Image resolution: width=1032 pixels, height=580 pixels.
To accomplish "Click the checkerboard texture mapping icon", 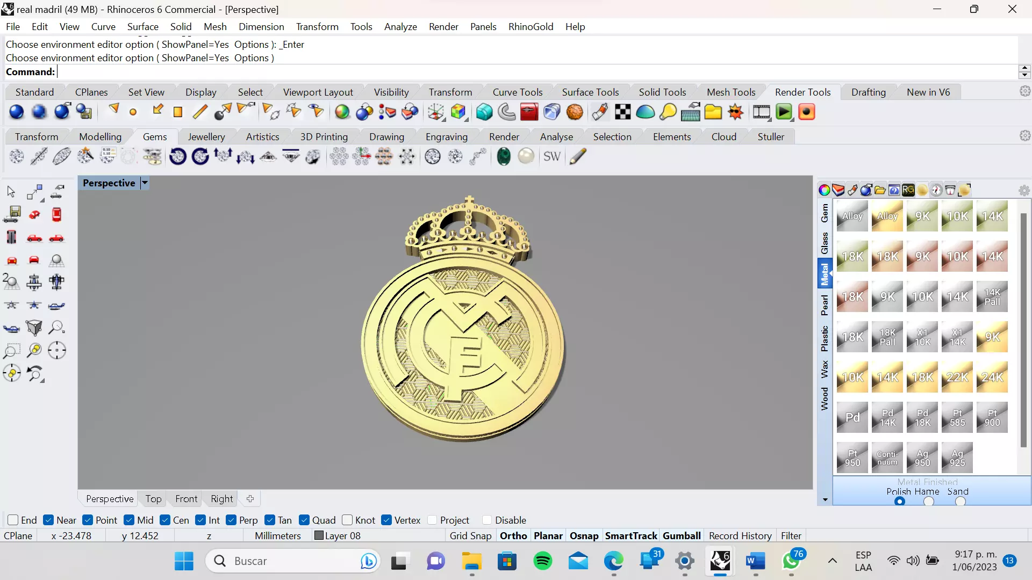I will [x=622, y=112].
